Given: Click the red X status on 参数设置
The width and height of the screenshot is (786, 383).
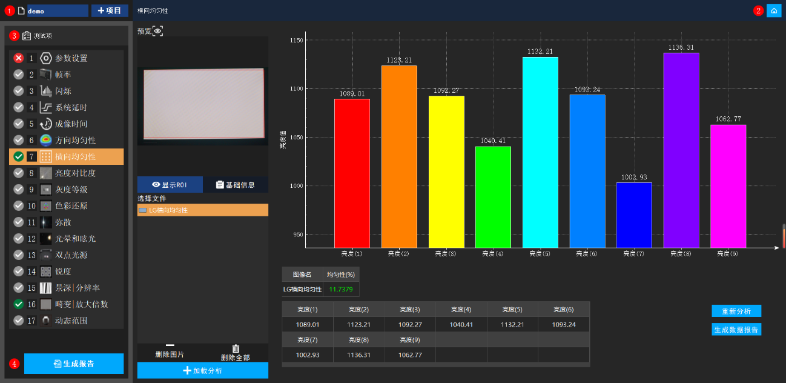Looking at the screenshot, I should click(x=19, y=58).
